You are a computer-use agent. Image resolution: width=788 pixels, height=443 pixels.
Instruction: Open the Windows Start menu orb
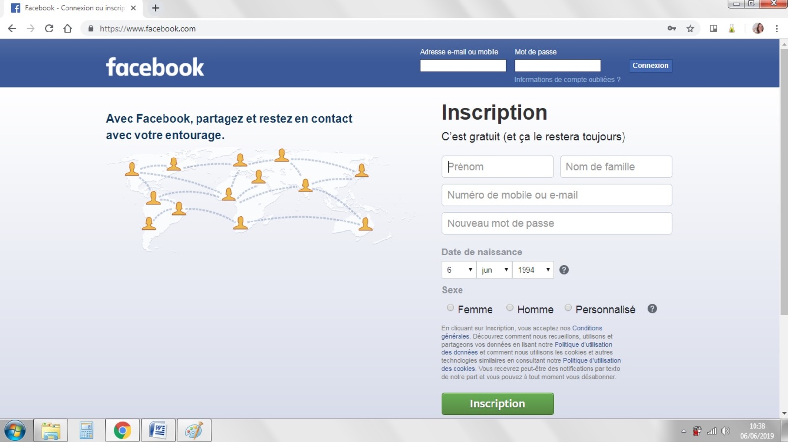click(x=15, y=431)
